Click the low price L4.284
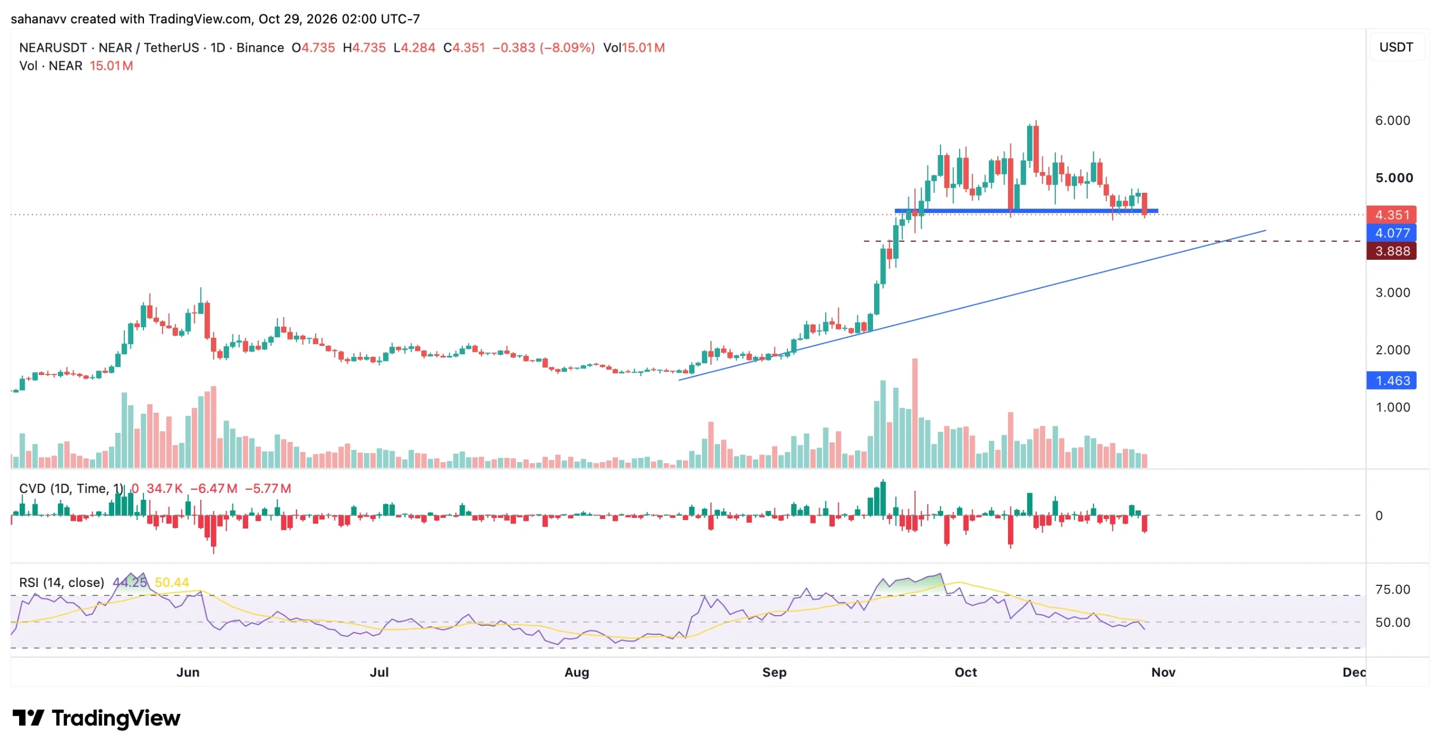This screenshot has width=1440, height=750. coord(414,48)
